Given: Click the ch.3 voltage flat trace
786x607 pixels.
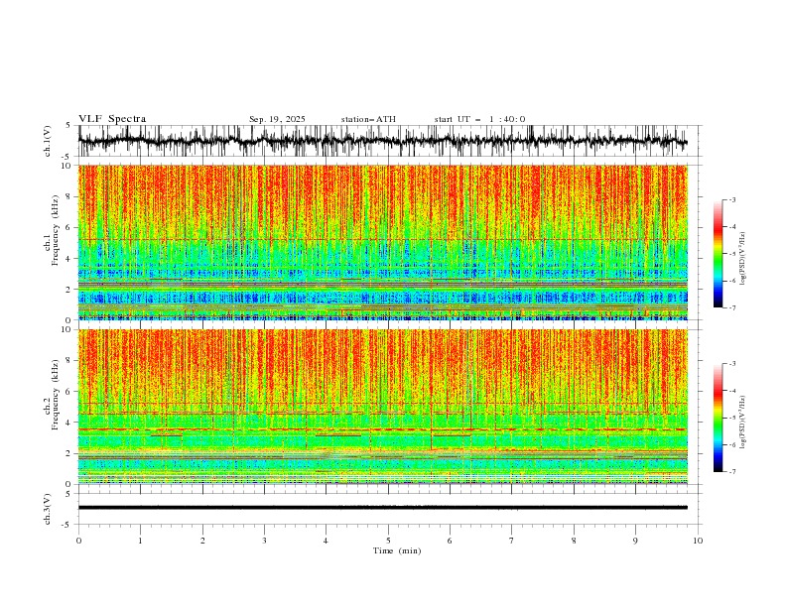Looking at the screenshot, I should pos(382,508).
